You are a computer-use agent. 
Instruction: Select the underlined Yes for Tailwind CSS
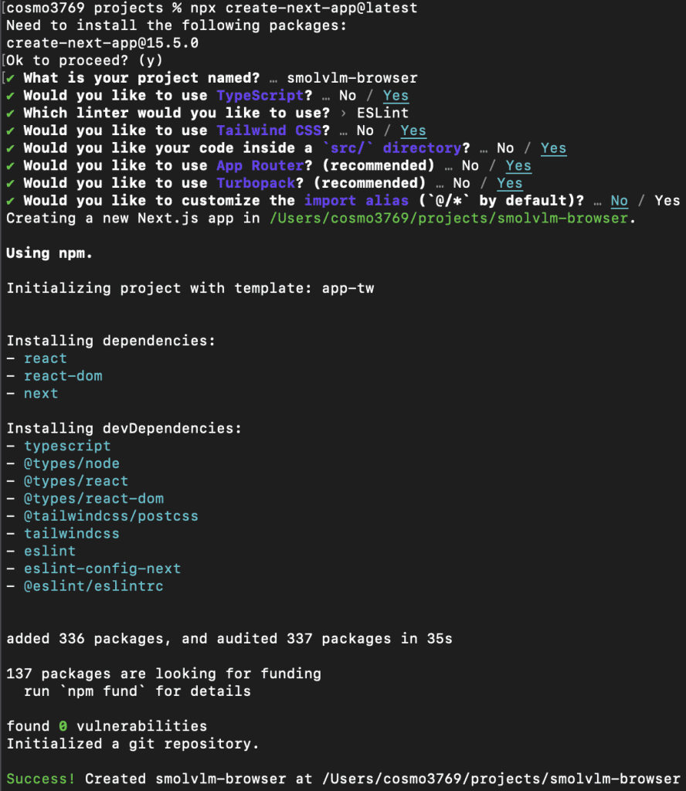pyautogui.click(x=413, y=131)
